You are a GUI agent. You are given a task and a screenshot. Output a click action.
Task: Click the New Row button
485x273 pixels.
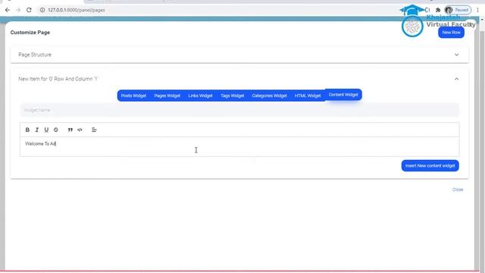pyautogui.click(x=451, y=32)
